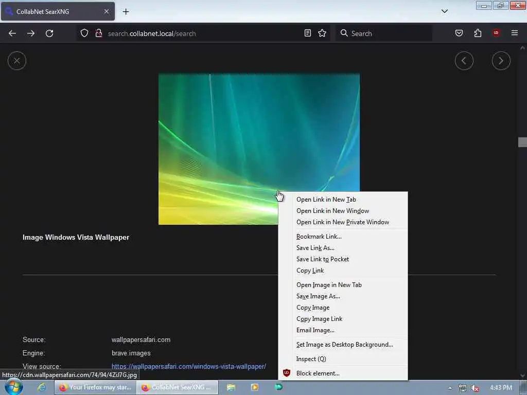Close the CollabNet SearXNG tab
Image resolution: width=527 pixels, height=395 pixels.
[107, 11]
